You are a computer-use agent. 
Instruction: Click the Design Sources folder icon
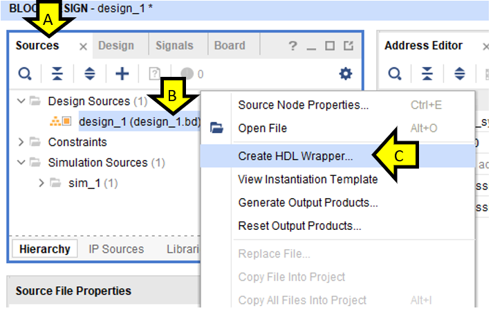point(35,101)
